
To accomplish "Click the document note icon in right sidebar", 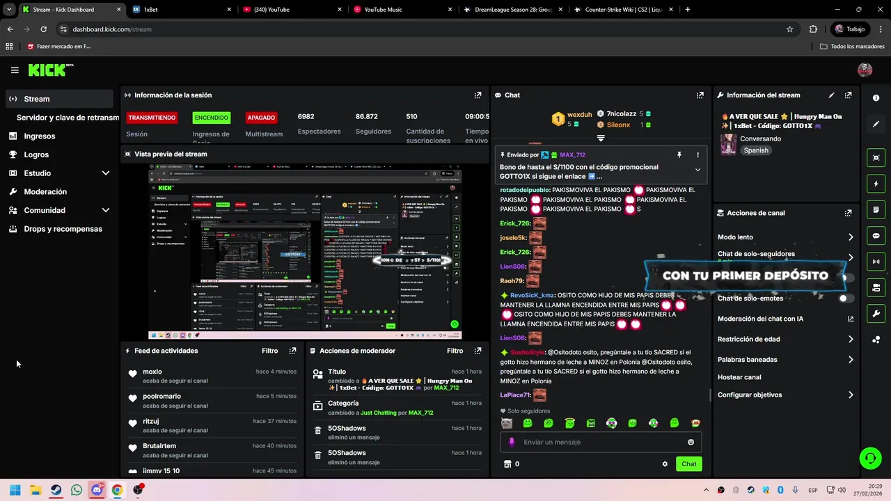I will [x=876, y=209].
